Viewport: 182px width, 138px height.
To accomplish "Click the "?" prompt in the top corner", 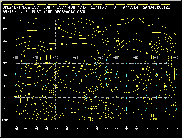I will [1, 3].
